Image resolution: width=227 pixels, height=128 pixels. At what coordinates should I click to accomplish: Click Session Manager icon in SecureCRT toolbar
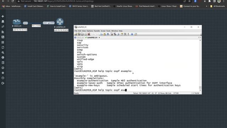pyautogui.click(x=76, y=34)
